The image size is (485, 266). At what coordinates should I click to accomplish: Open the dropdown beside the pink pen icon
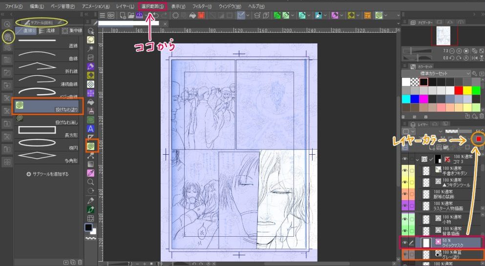pyautogui.click(x=341, y=15)
